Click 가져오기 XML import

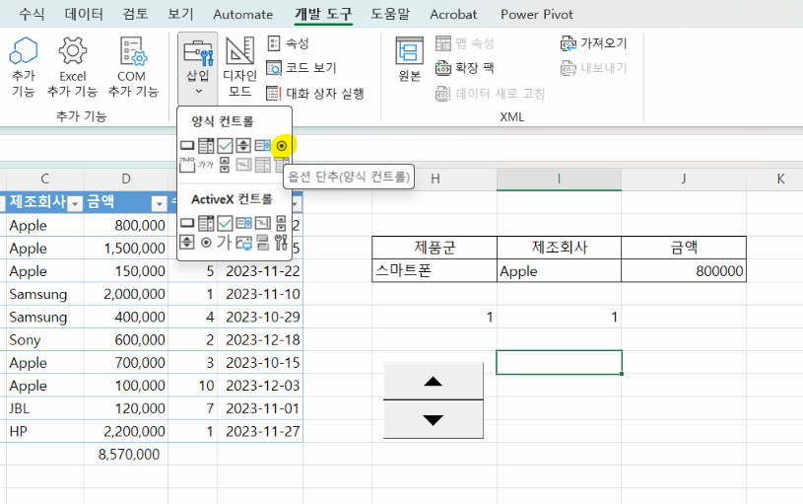(x=594, y=43)
